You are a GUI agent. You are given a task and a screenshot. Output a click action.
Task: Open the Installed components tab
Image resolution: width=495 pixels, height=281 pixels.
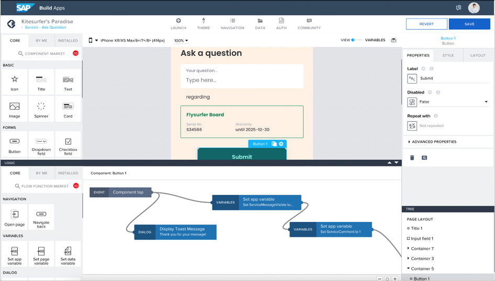point(68,40)
